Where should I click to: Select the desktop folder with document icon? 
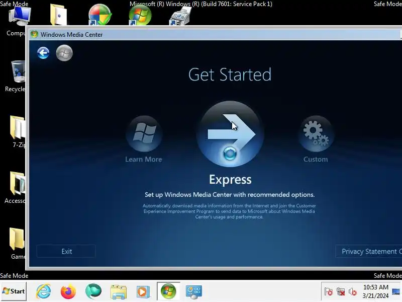58,15
